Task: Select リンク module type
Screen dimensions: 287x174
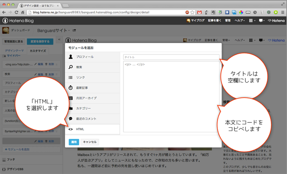Action: coord(92,77)
